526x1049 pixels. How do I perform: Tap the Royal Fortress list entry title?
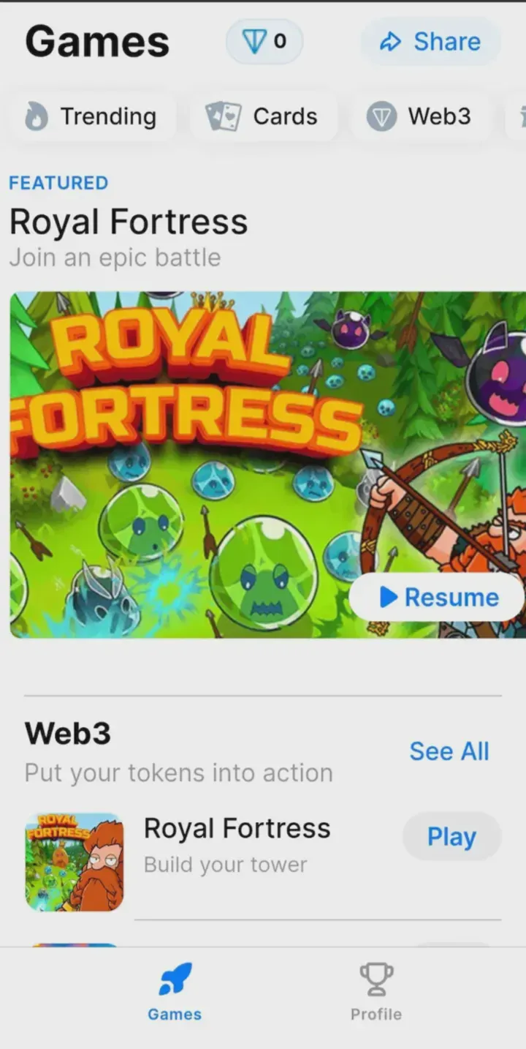pyautogui.click(x=237, y=828)
